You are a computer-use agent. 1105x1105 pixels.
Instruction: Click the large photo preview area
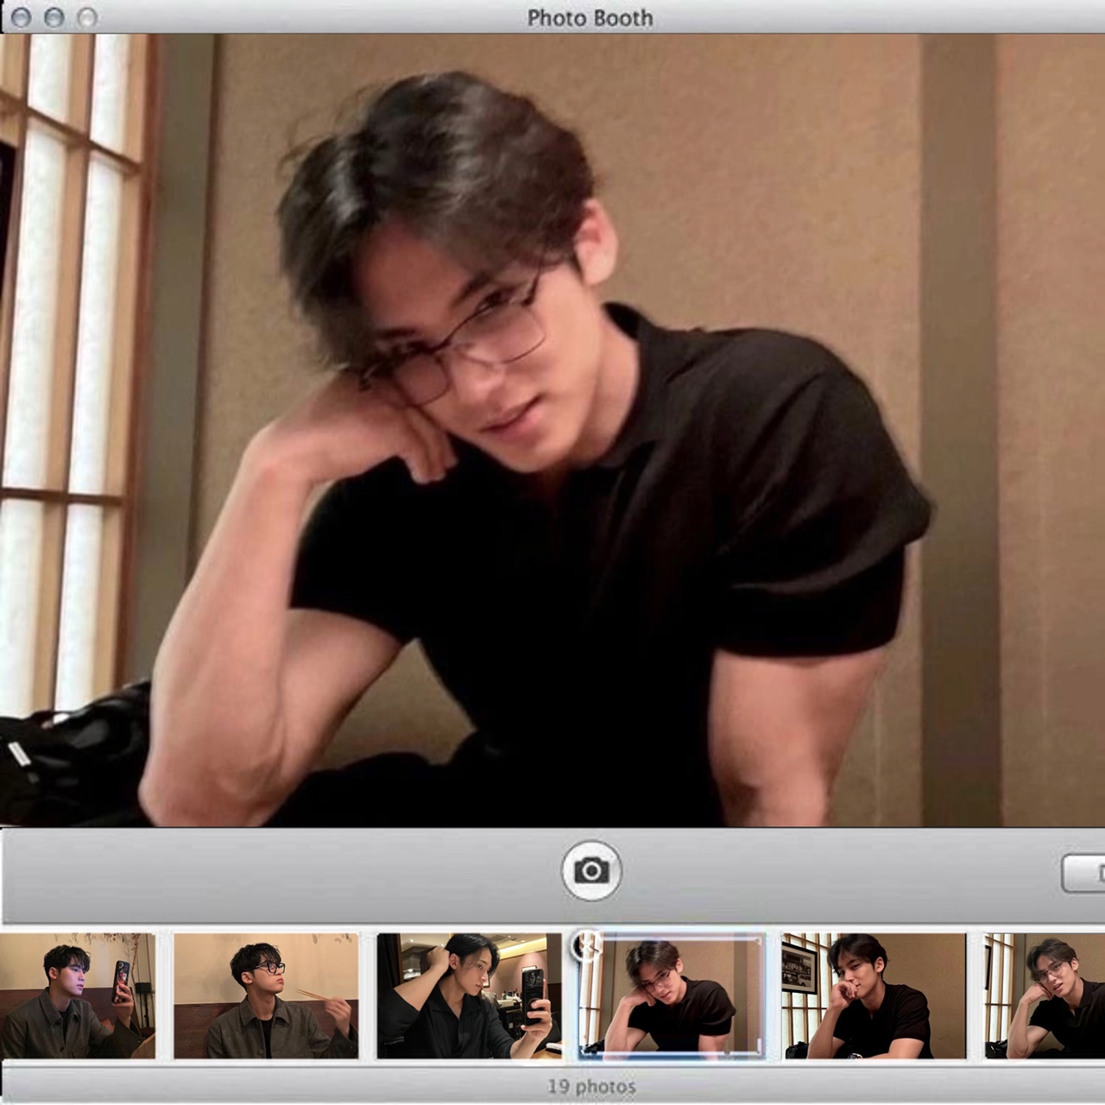coord(552,430)
